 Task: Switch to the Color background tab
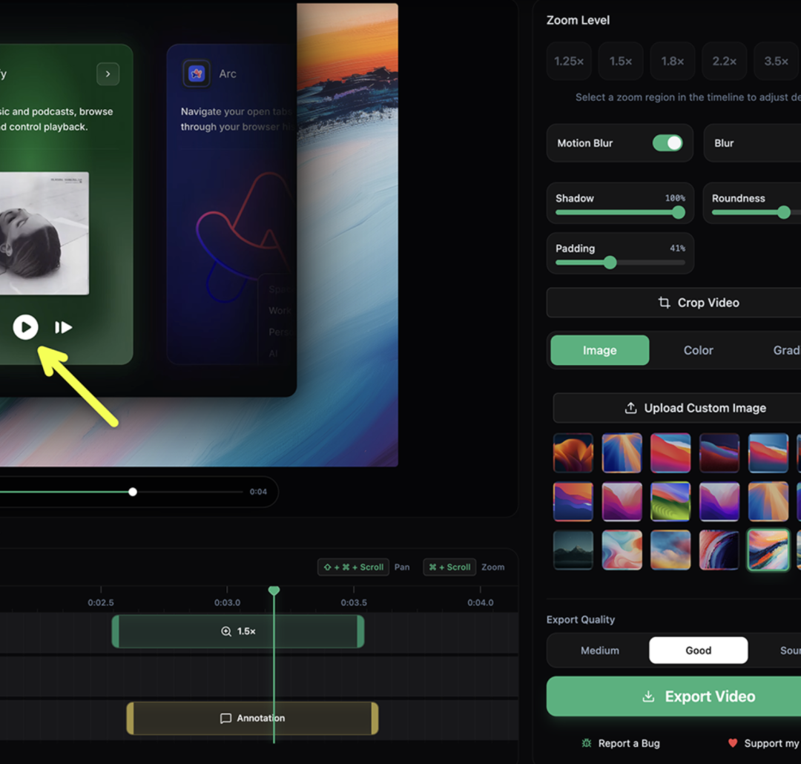point(698,350)
